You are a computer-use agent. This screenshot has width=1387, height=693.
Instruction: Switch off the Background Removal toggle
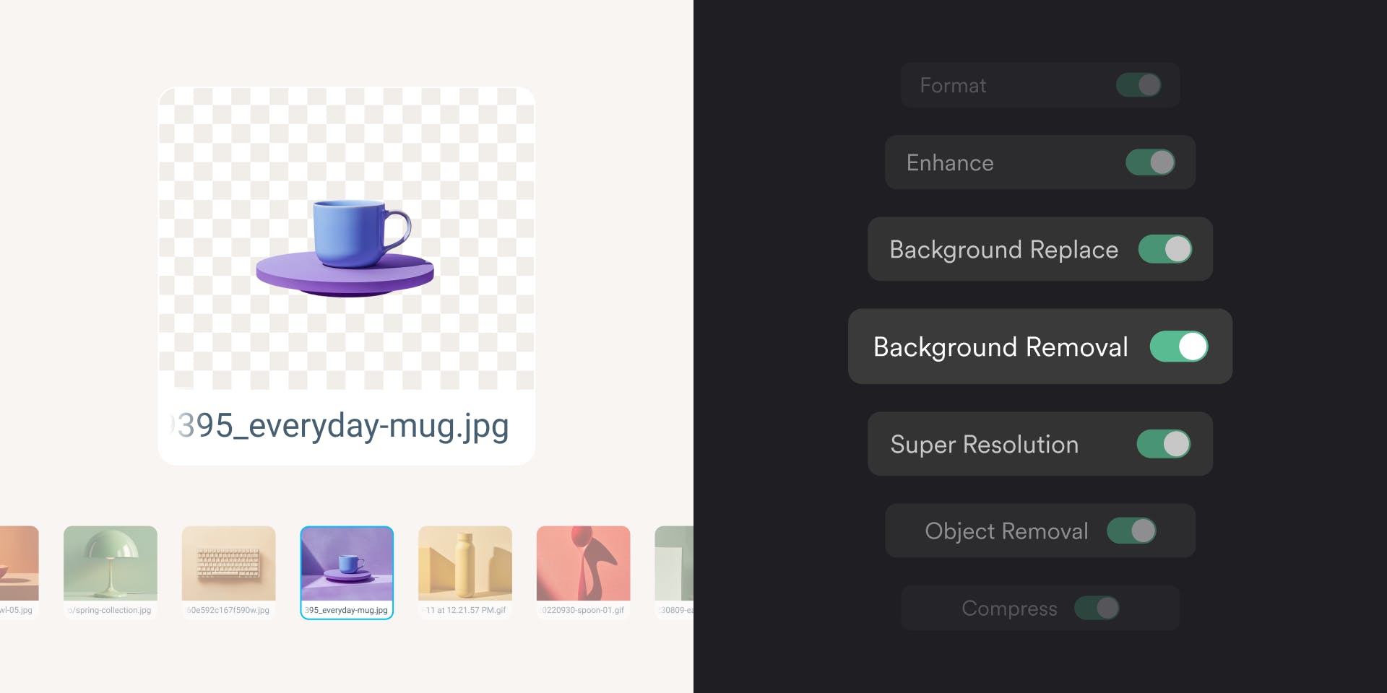(x=1178, y=346)
